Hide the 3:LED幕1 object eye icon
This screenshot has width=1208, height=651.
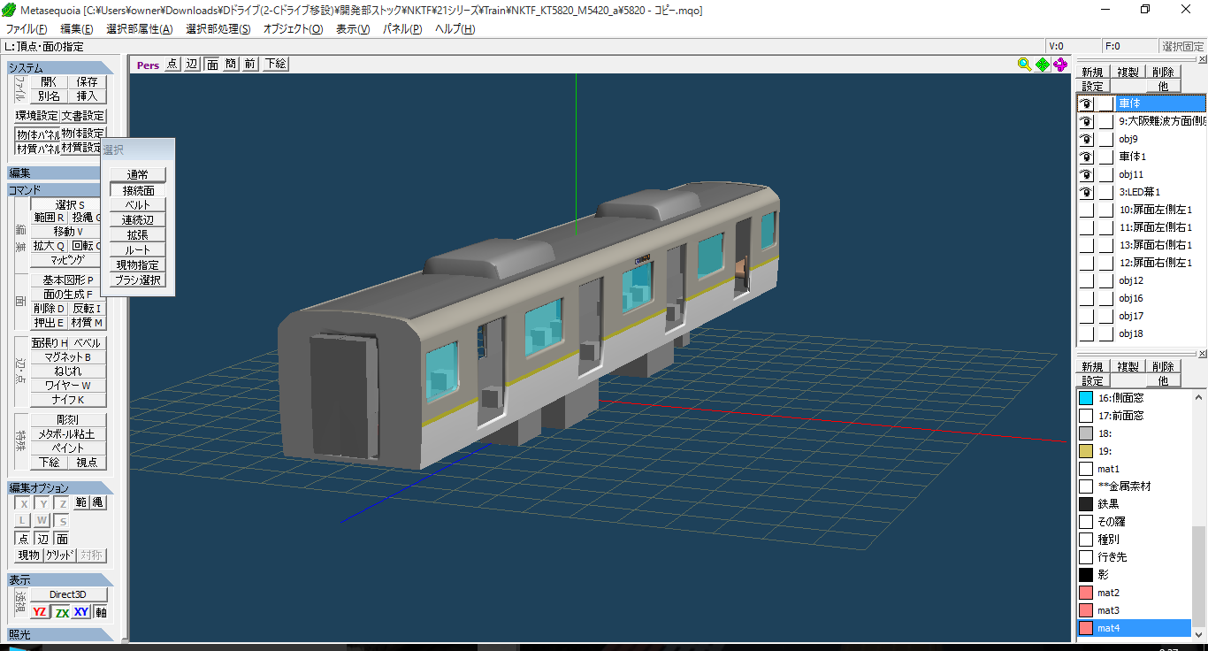coord(1086,192)
